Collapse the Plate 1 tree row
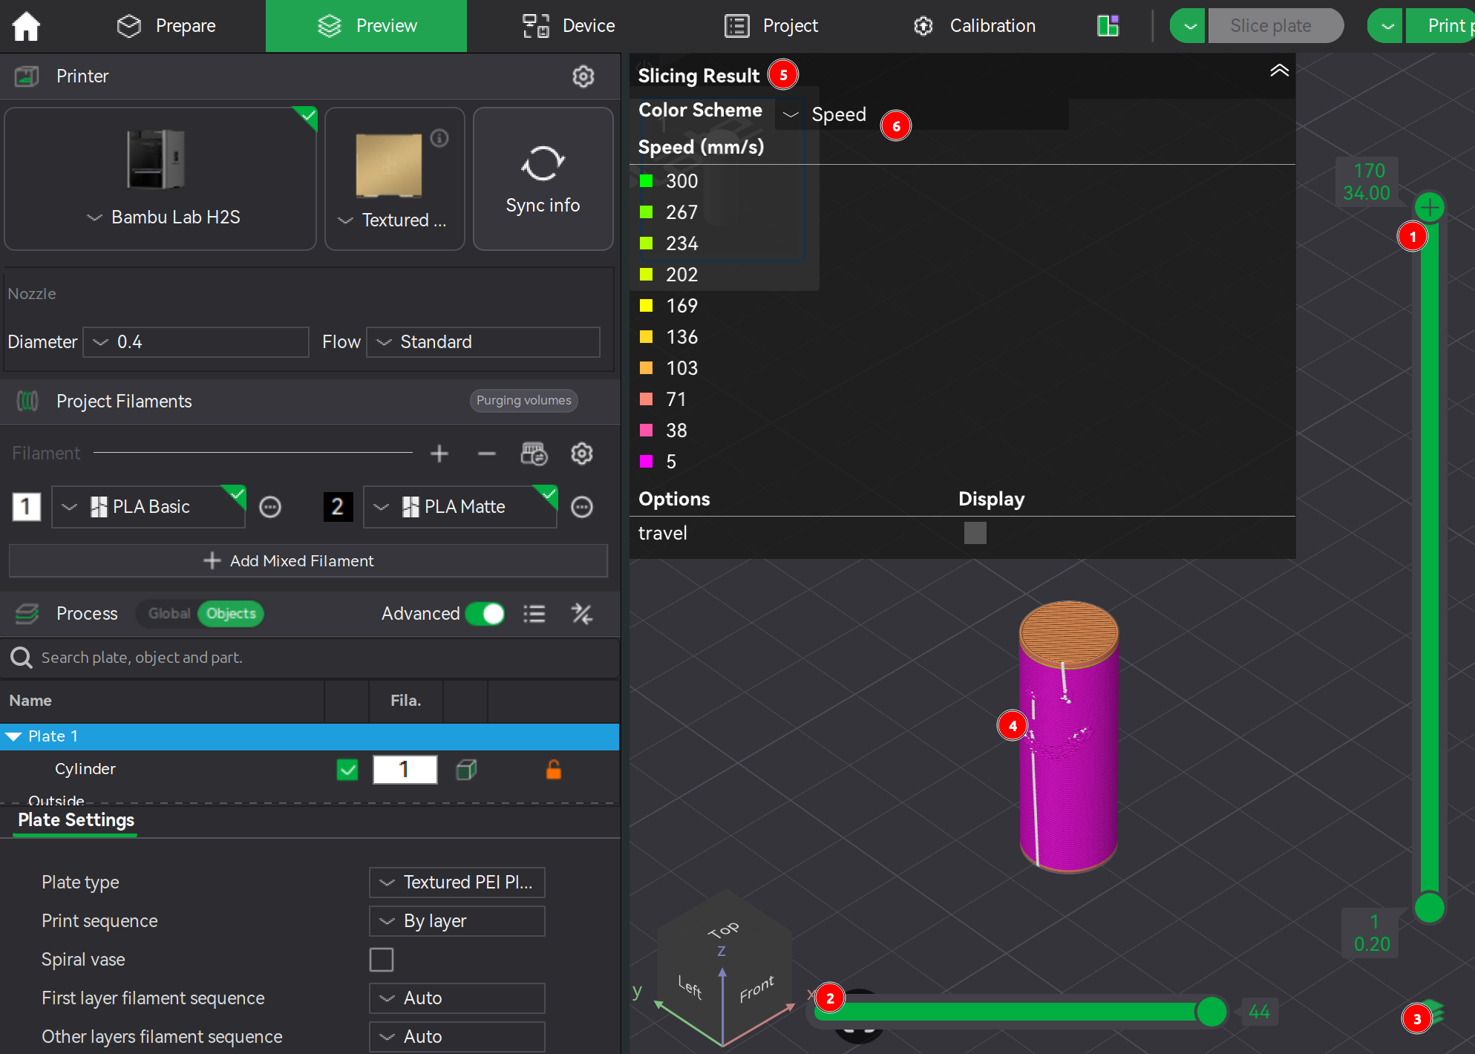 click(13, 736)
